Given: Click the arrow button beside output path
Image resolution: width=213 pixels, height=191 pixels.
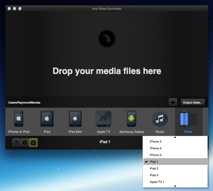Looking at the screenshot, I should [x=173, y=102].
